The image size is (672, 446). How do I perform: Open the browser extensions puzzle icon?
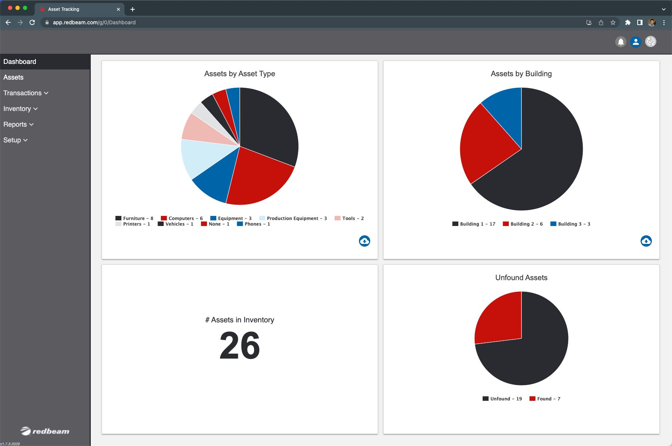[x=628, y=22]
